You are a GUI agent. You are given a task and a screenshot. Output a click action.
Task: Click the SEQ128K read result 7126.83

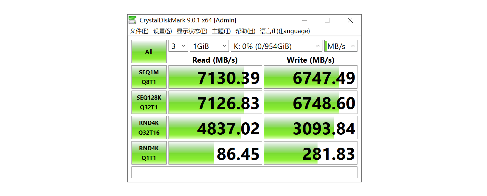[215, 102]
